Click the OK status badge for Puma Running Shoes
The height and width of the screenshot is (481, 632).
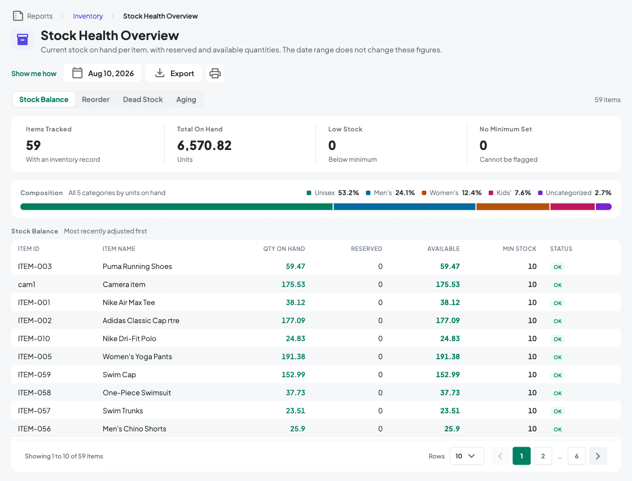[558, 267]
